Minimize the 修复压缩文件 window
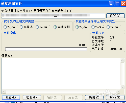The height and width of the screenshot is (103, 126). point(112,4)
